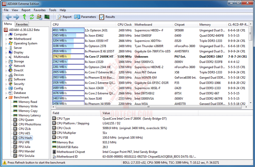
Task: Select the CPU PhotoWorxx benchmark
Action: 30,124
